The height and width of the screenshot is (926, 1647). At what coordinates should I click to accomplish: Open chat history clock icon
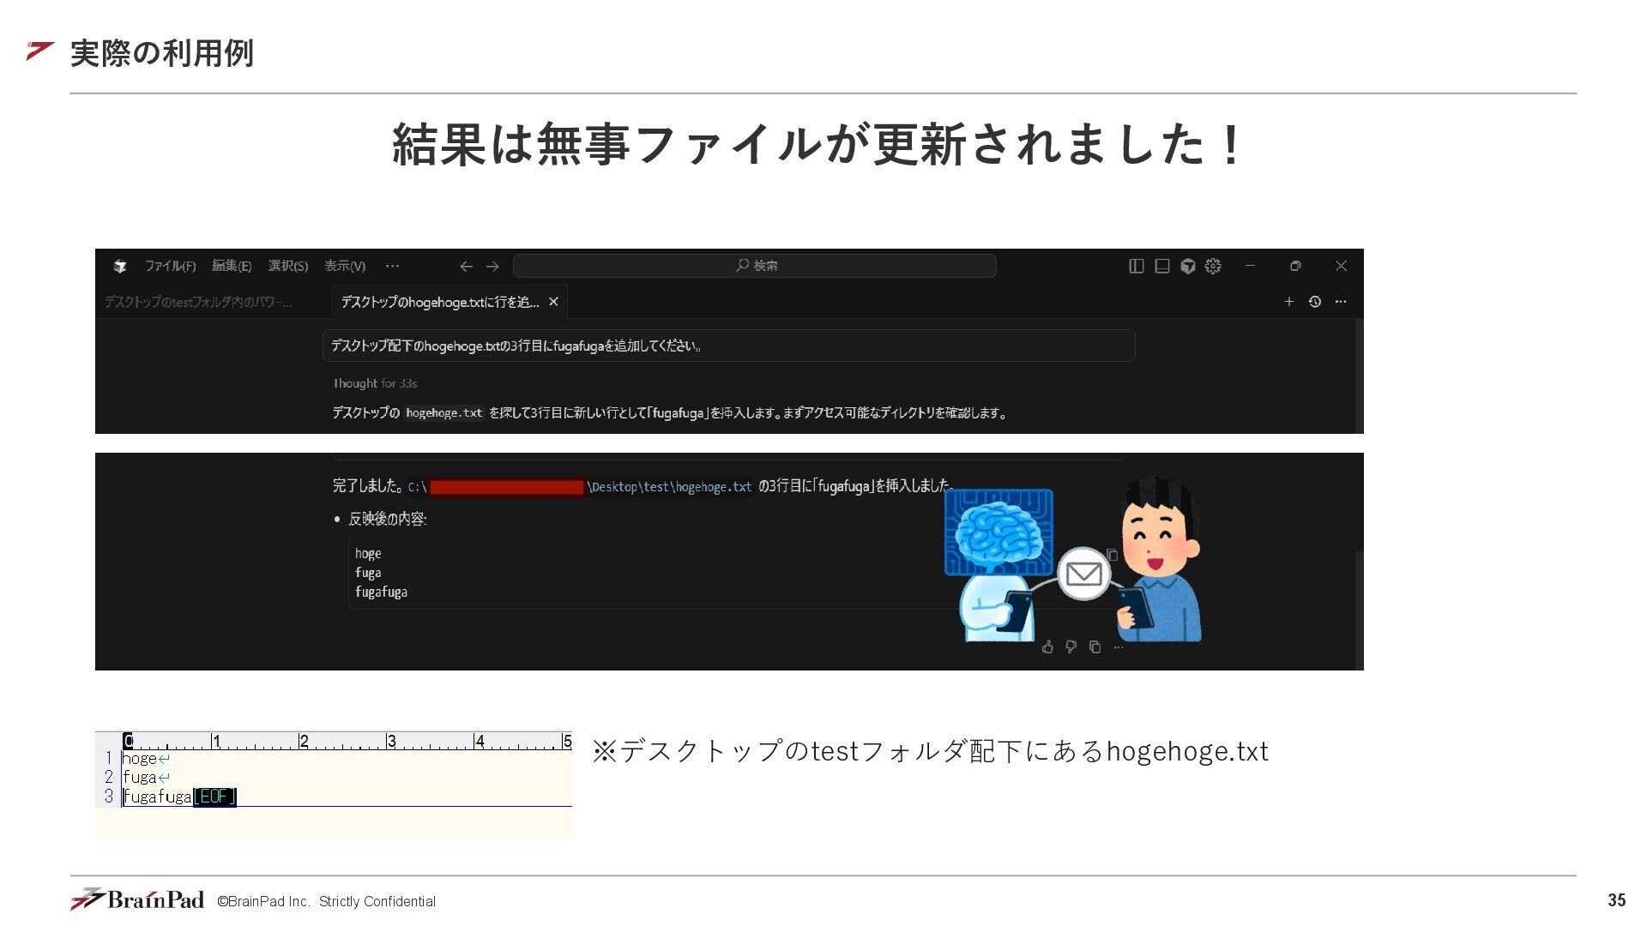[x=1314, y=302]
